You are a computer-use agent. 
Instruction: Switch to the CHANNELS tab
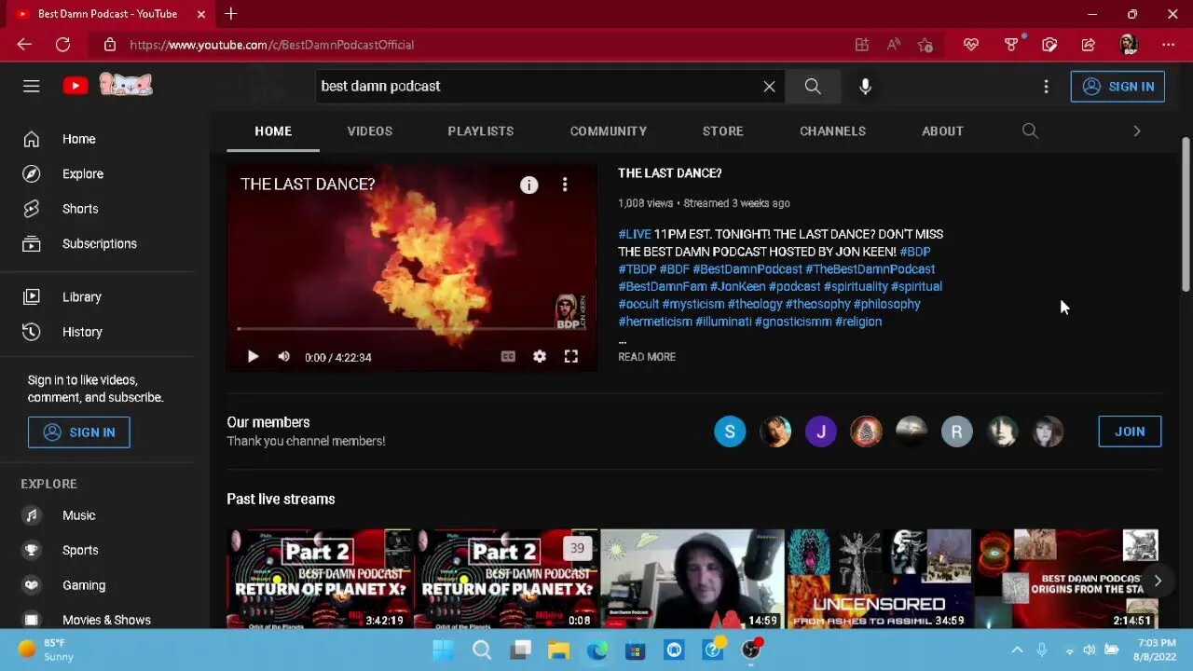point(833,130)
